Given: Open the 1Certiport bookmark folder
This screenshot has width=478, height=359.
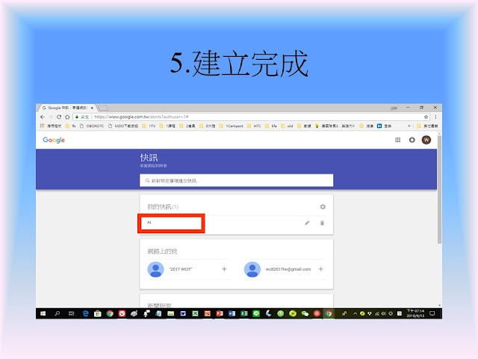Looking at the screenshot, I should pos(231,126).
